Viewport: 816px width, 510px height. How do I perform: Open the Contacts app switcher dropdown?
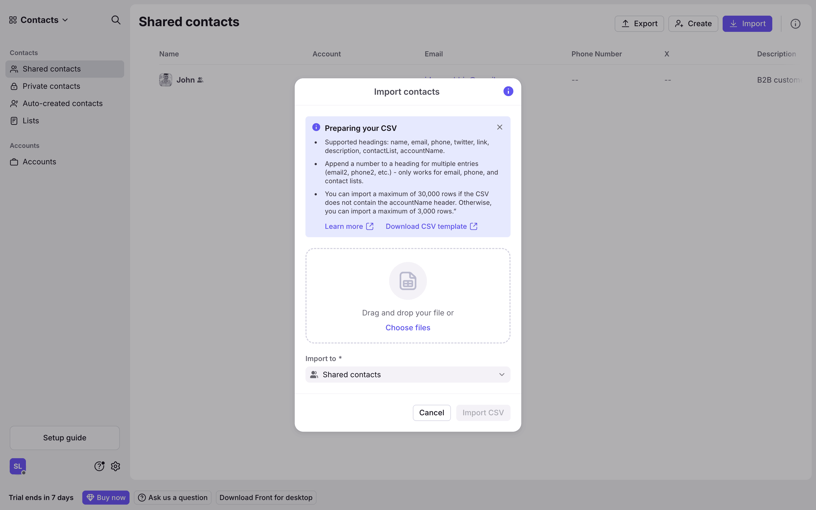click(x=39, y=20)
